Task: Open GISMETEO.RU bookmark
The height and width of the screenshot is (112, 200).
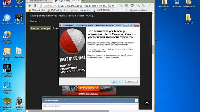Action: pyautogui.click(x=103, y=10)
